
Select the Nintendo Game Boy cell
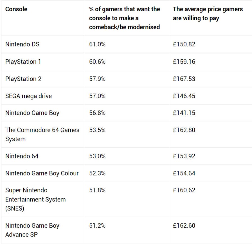pyautogui.click(x=32, y=113)
